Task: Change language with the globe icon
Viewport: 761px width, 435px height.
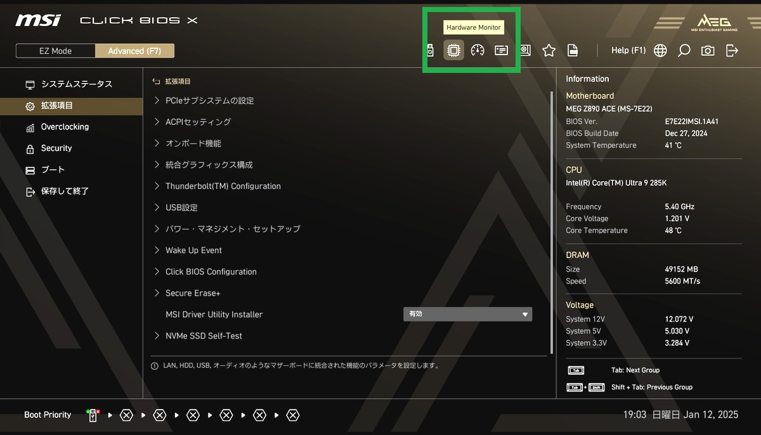Action: pyautogui.click(x=660, y=50)
